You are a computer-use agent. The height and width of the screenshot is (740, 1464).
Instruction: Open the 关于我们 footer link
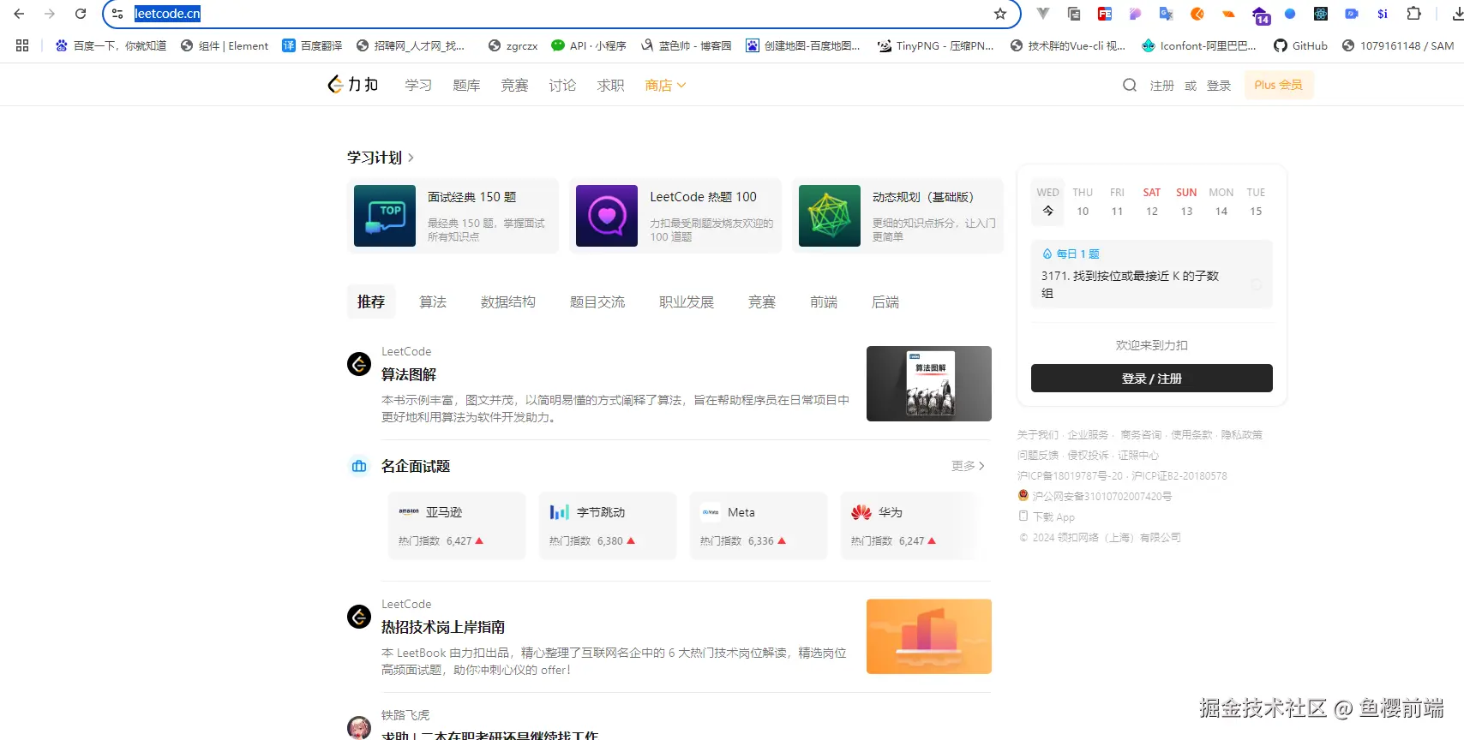(x=1038, y=435)
